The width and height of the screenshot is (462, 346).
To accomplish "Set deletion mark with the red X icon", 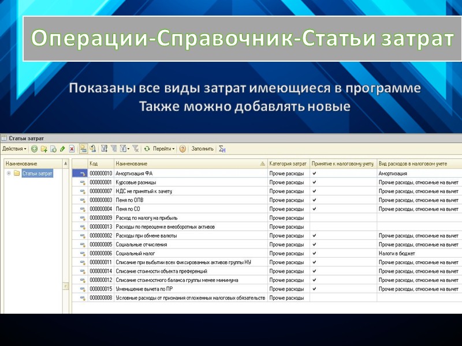I will tap(72, 149).
